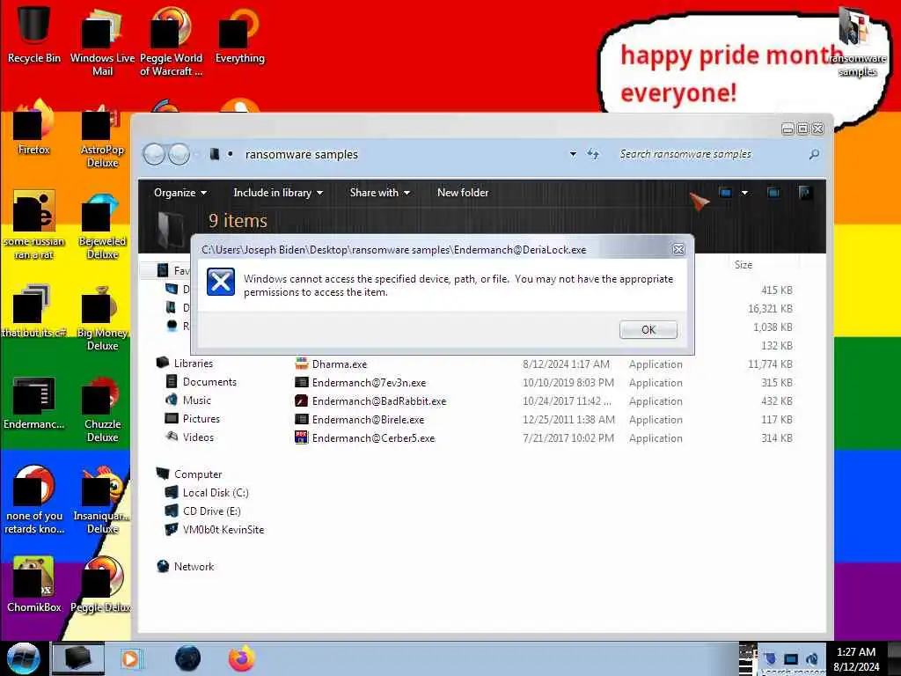Click the change view icon
Image resolution: width=901 pixels, height=676 pixels.
[x=725, y=193]
